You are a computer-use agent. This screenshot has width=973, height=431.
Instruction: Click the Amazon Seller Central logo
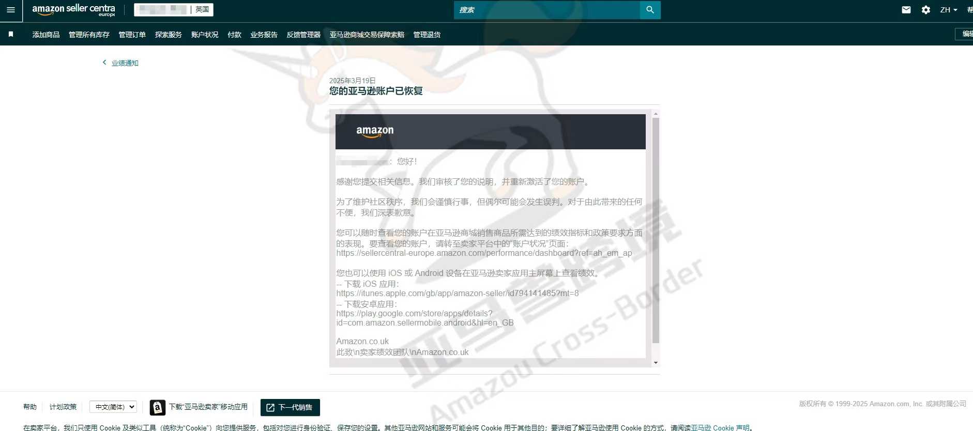(73, 10)
